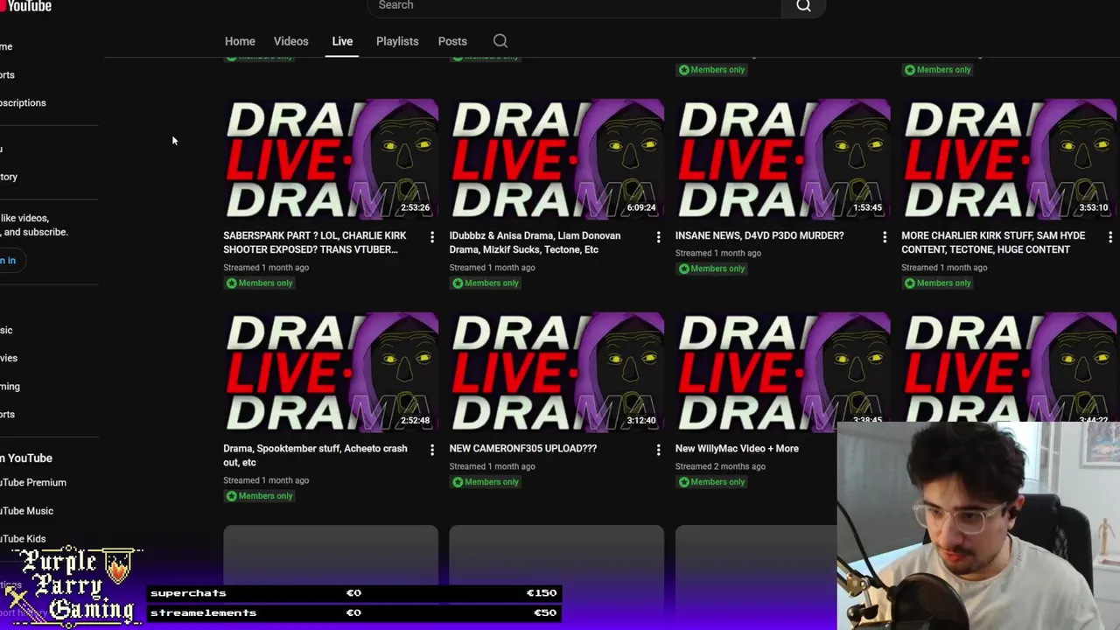Open the Posts channel tab
This screenshot has width=1120, height=630.
coord(452,41)
